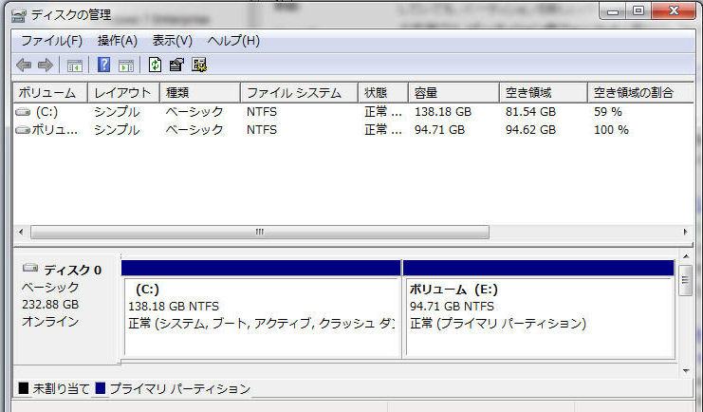The height and width of the screenshot is (412, 703).
Task: Toggle the action pane toolbar icon
Action: 126,66
